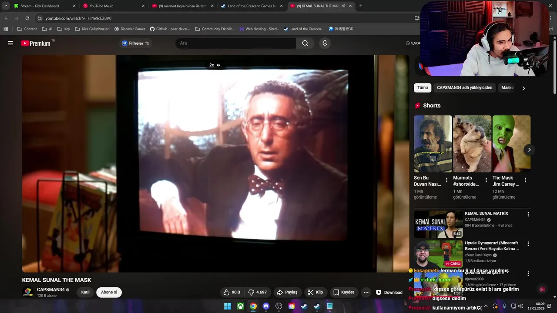Launch Xbox app from taskbar
The height and width of the screenshot is (313, 557).
240,306
